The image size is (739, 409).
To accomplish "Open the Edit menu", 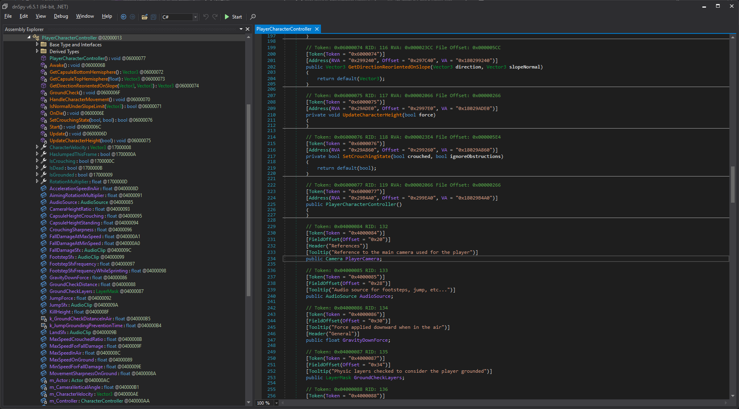I will [x=24, y=16].
